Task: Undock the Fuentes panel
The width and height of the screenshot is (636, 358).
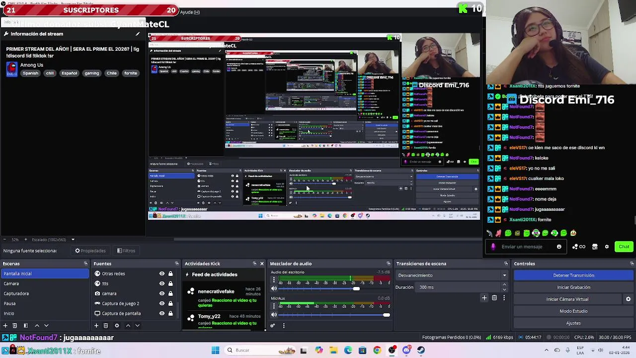Action: coord(176,264)
